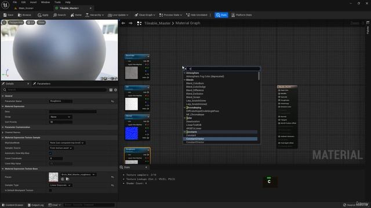The height and width of the screenshot is (208, 371).
Task: Open the Hierarchy dropdown
Action: coord(94,15)
